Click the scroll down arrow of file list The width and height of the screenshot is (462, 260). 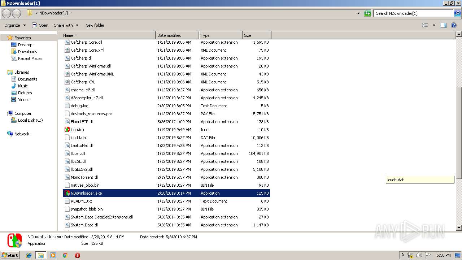click(459, 228)
